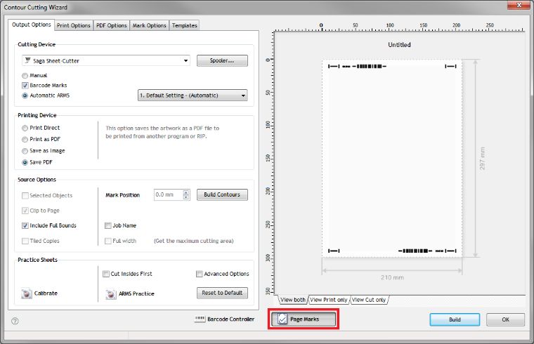
Task: Click the Calibrate icon under Practice Sheets
Action: (27, 293)
